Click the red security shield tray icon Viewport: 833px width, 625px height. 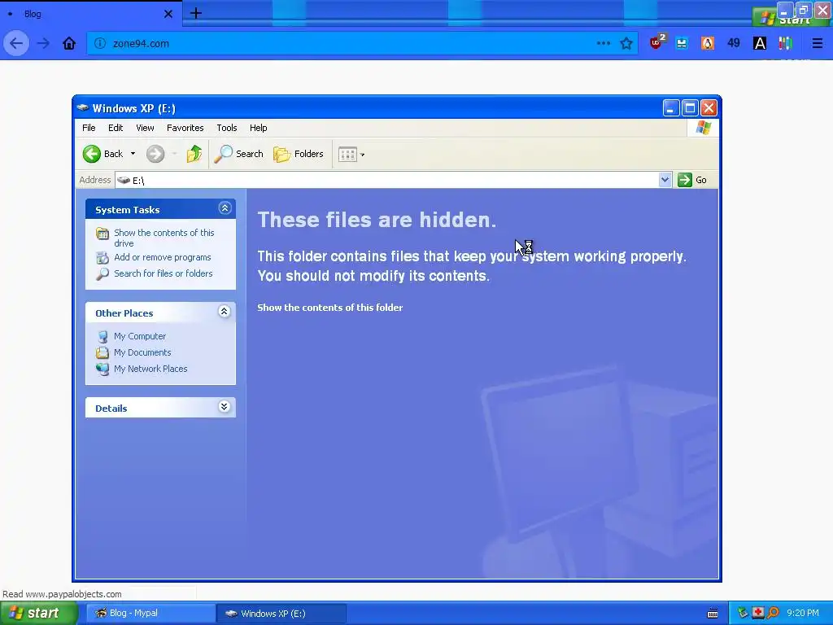tap(757, 613)
